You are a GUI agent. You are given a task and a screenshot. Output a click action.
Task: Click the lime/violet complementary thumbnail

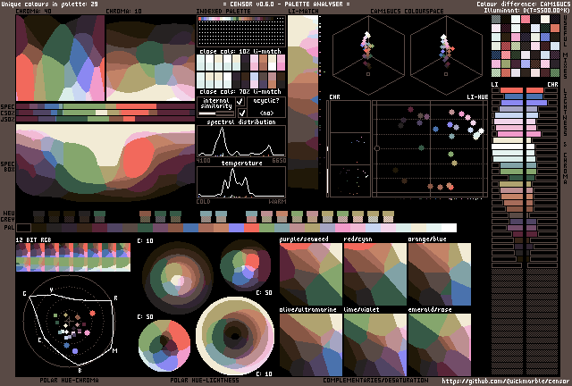coord(374,342)
